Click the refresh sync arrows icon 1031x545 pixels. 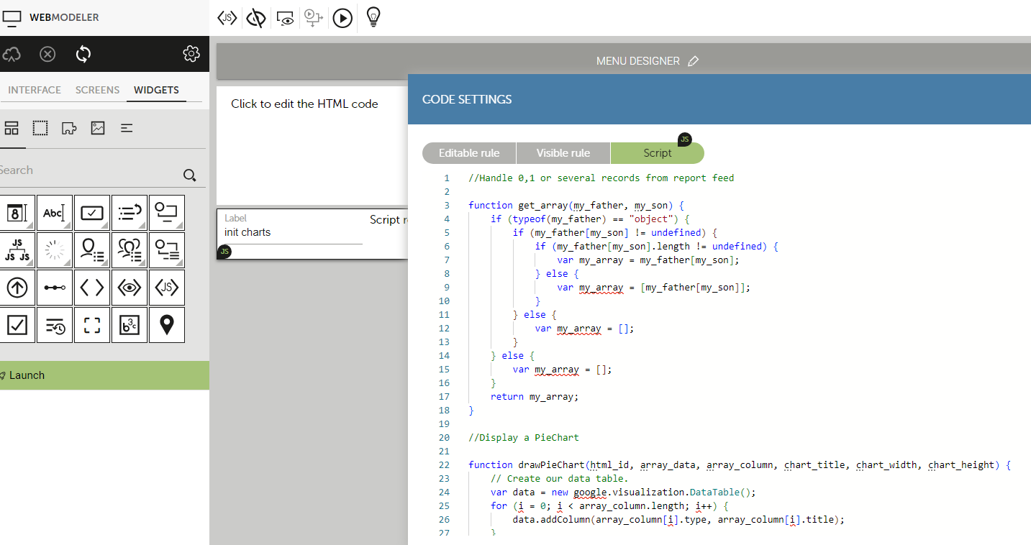tap(83, 54)
